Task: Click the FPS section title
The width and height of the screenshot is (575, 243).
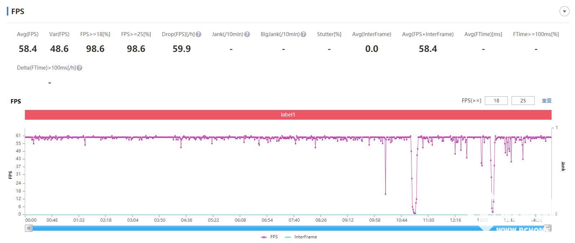Action: click(x=18, y=11)
